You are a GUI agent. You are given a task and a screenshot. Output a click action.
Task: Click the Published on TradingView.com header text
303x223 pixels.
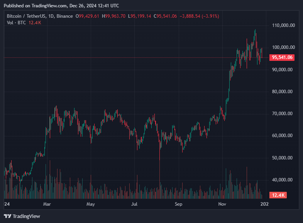pyautogui.click(x=61, y=6)
